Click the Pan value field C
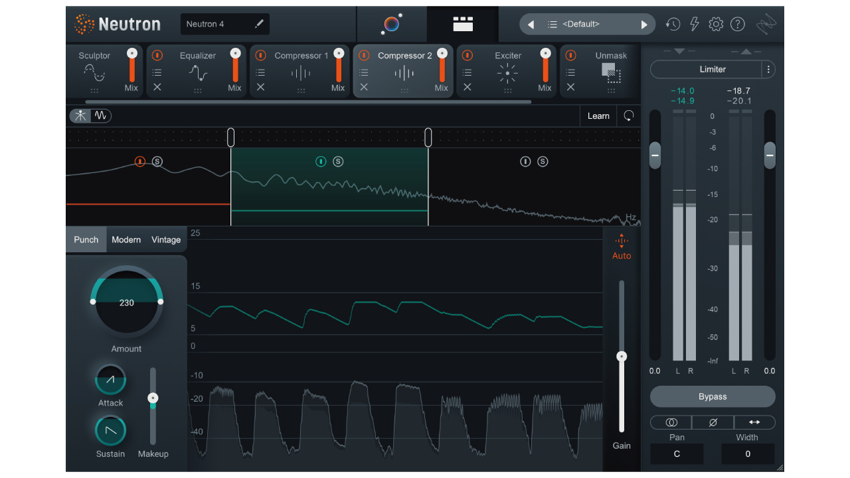Viewport: 850px width, 478px height. [x=677, y=454]
